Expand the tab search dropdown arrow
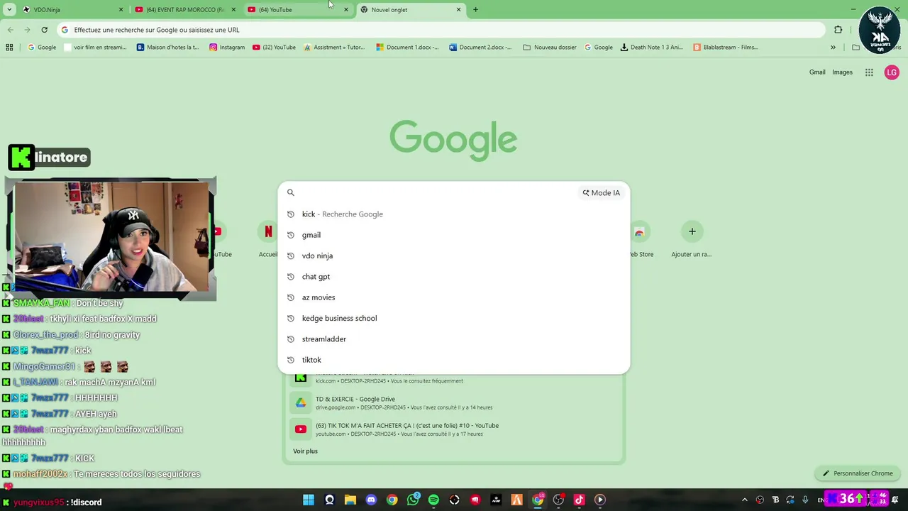The image size is (908, 511). tap(9, 10)
